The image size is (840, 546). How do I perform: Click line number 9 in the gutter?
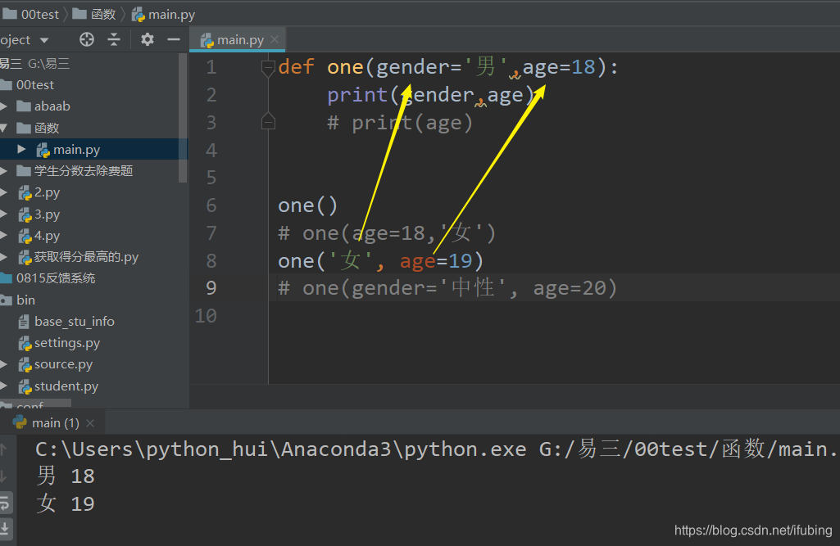(x=211, y=288)
